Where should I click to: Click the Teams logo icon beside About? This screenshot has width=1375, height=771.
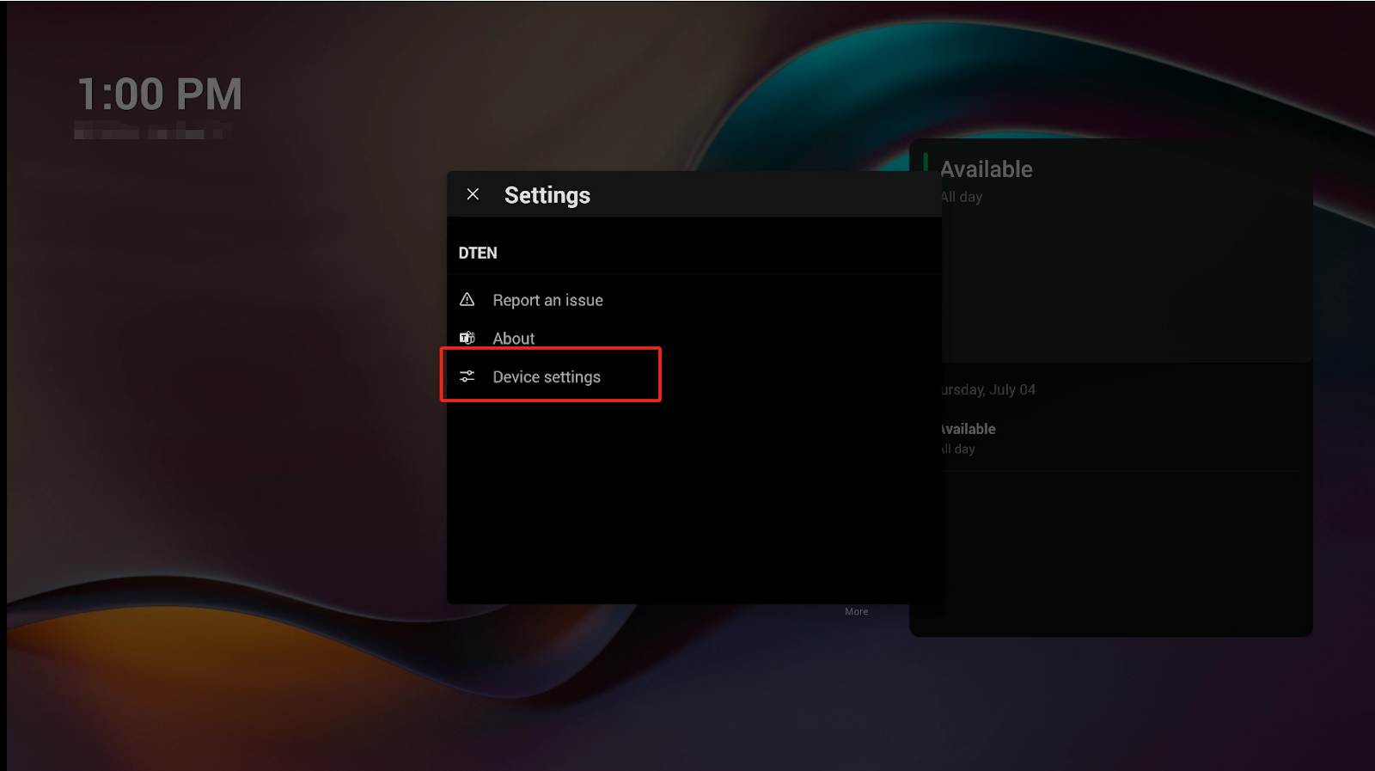click(467, 338)
